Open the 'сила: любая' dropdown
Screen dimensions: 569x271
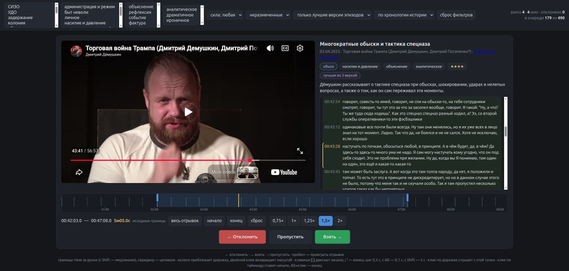(x=226, y=15)
